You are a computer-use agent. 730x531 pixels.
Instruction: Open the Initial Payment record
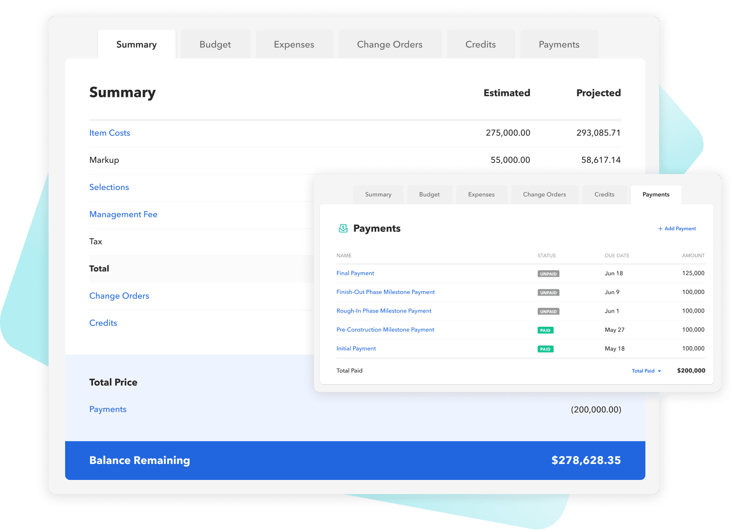[x=356, y=348]
